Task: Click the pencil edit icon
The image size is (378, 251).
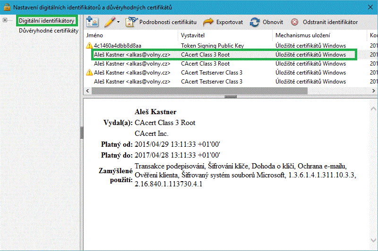Action: (109, 22)
